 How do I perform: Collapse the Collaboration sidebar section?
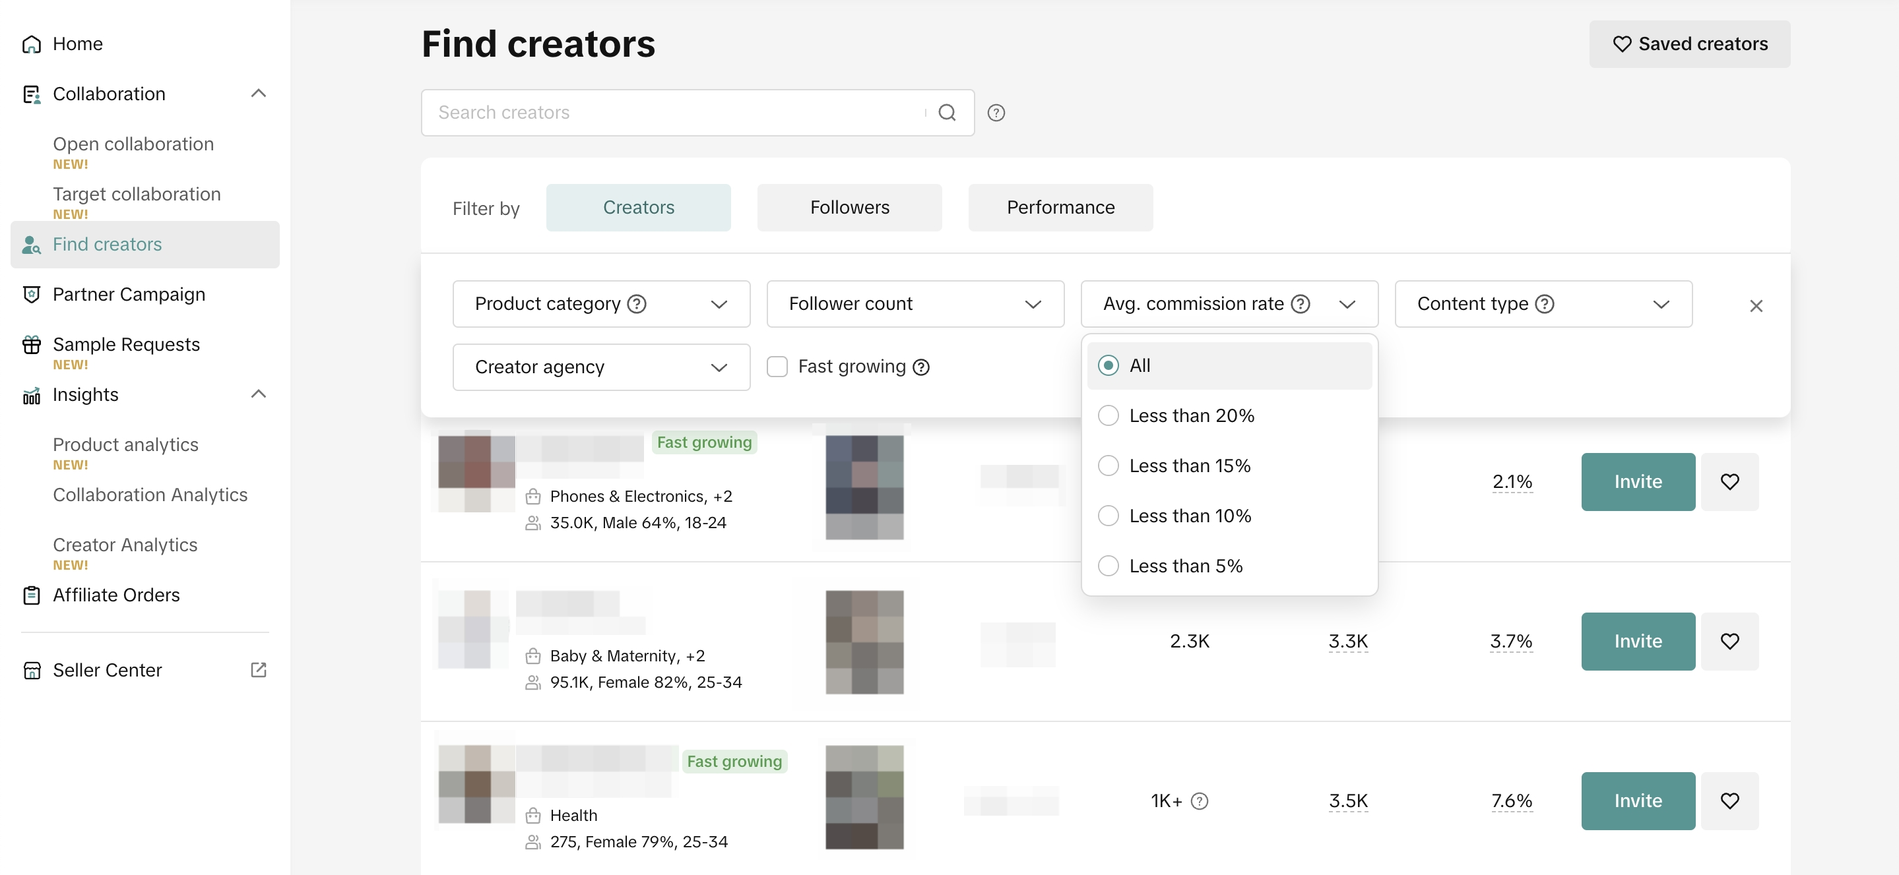[258, 94]
